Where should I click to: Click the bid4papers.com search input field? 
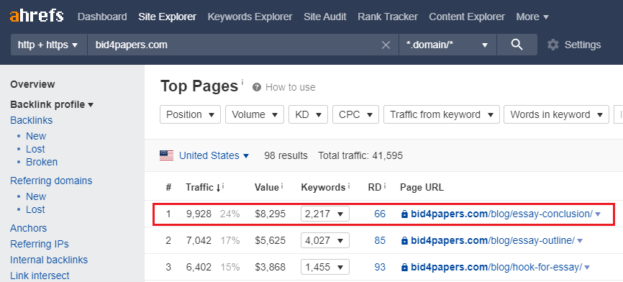[x=234, y=45]
